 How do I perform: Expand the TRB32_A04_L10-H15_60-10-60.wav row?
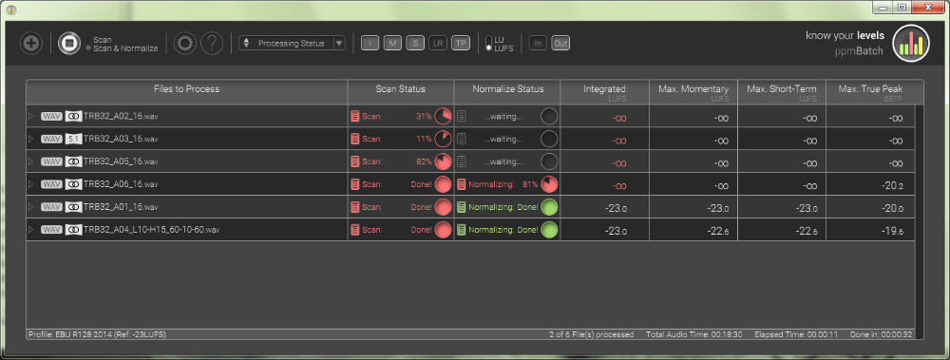31,230
